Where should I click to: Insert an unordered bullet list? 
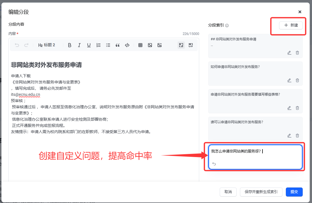pos(108,45)
